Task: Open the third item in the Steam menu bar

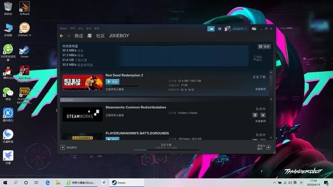Action: click(81, 28)
